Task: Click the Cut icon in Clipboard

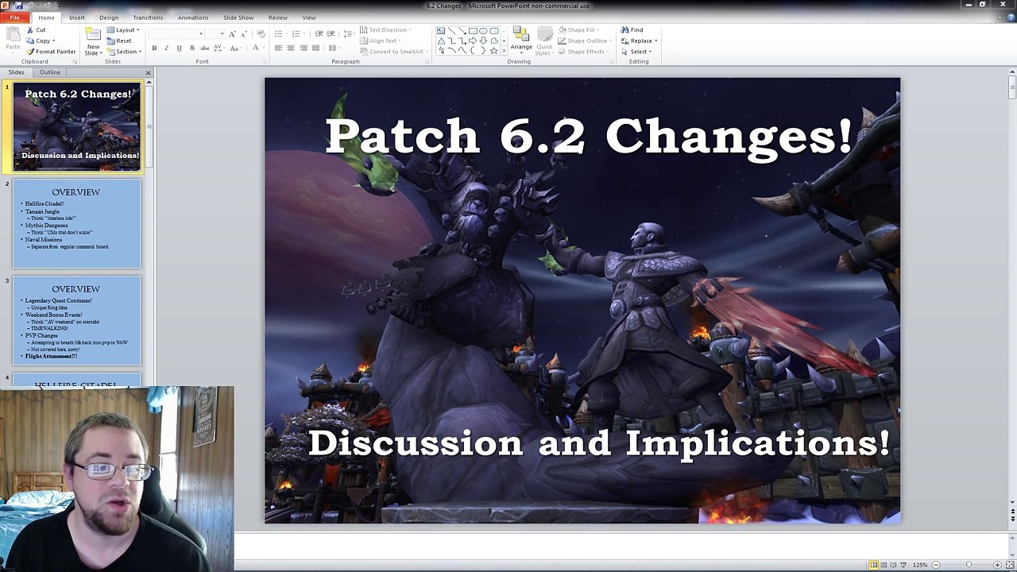Action: pos(30,30)
